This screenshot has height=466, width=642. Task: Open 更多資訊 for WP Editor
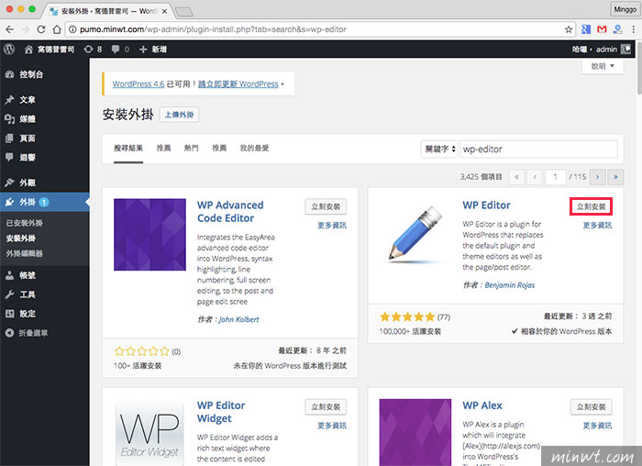(597, 226)
